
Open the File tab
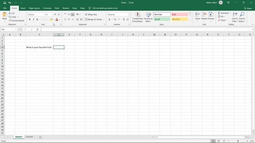tap(5, 8)
